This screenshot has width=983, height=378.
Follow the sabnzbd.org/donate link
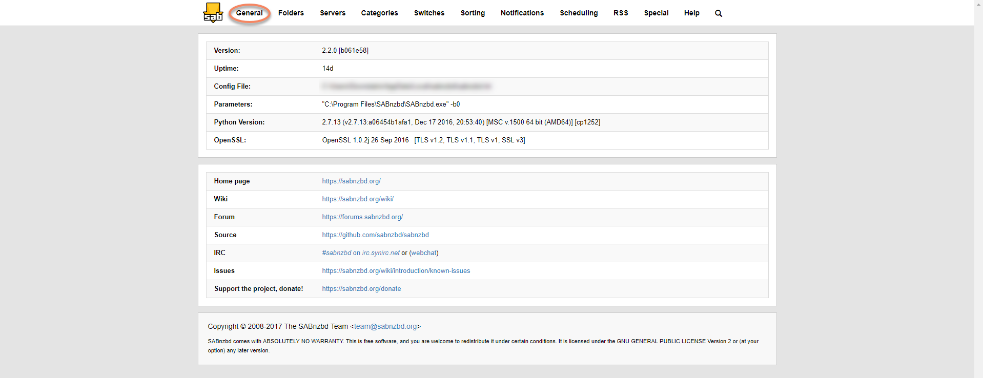[x=361, y=289]
